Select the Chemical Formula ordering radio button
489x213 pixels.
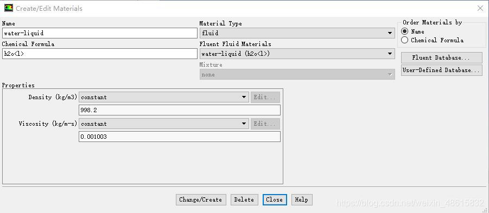(405, 40)
